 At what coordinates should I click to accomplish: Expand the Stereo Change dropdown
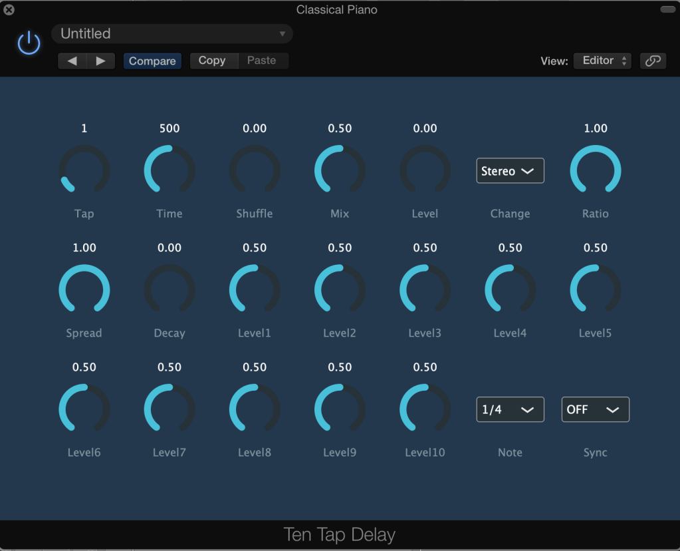click(510, 171)
